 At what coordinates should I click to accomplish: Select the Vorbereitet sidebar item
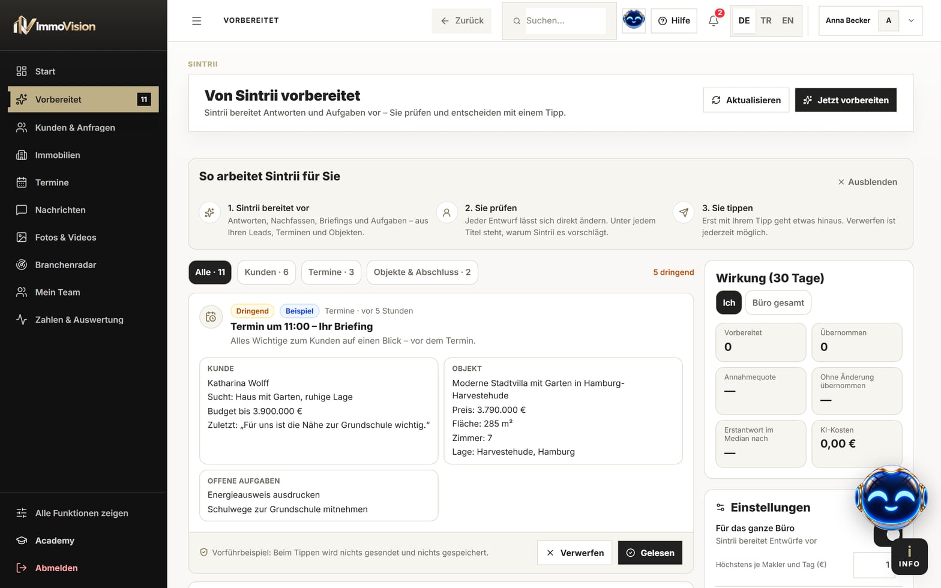[83, 100]
